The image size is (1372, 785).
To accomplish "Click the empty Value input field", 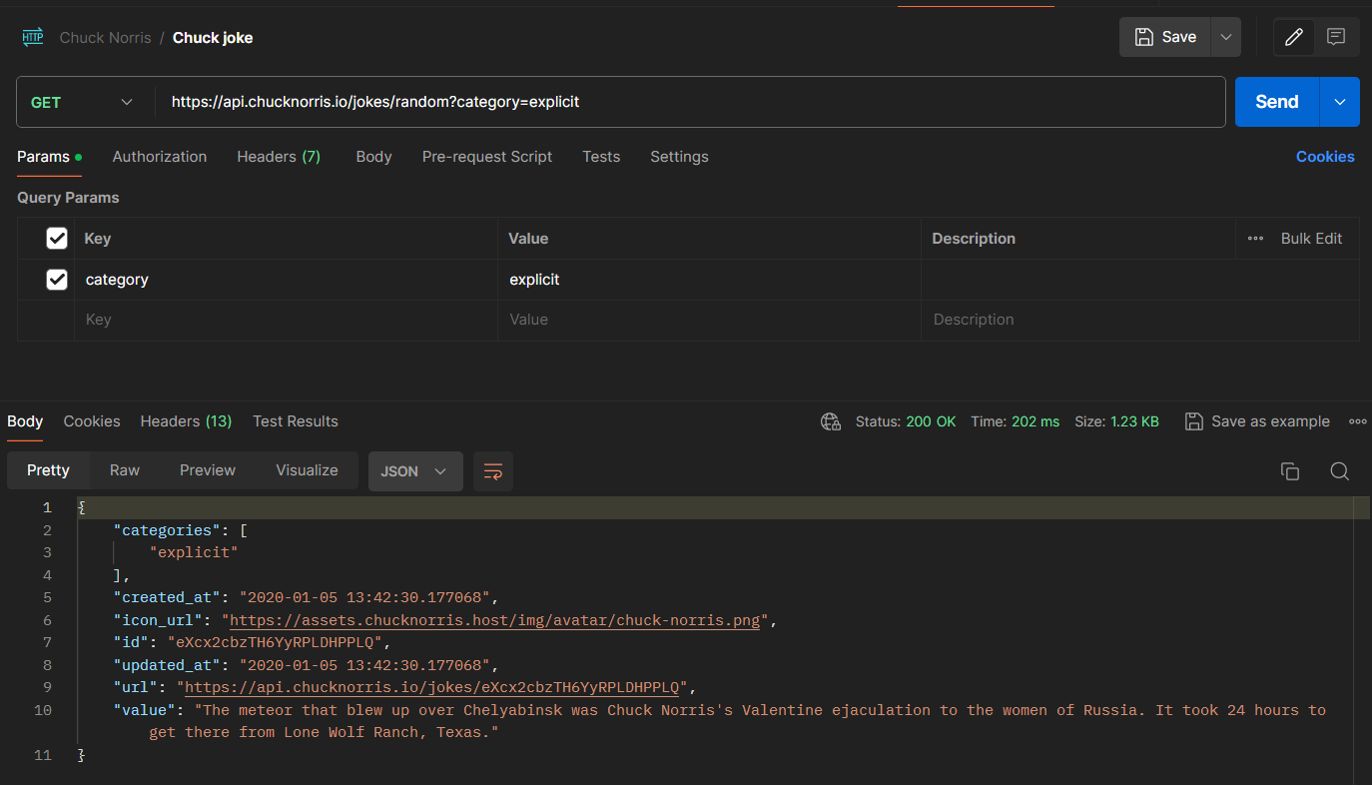I will [x=709, y=320].
